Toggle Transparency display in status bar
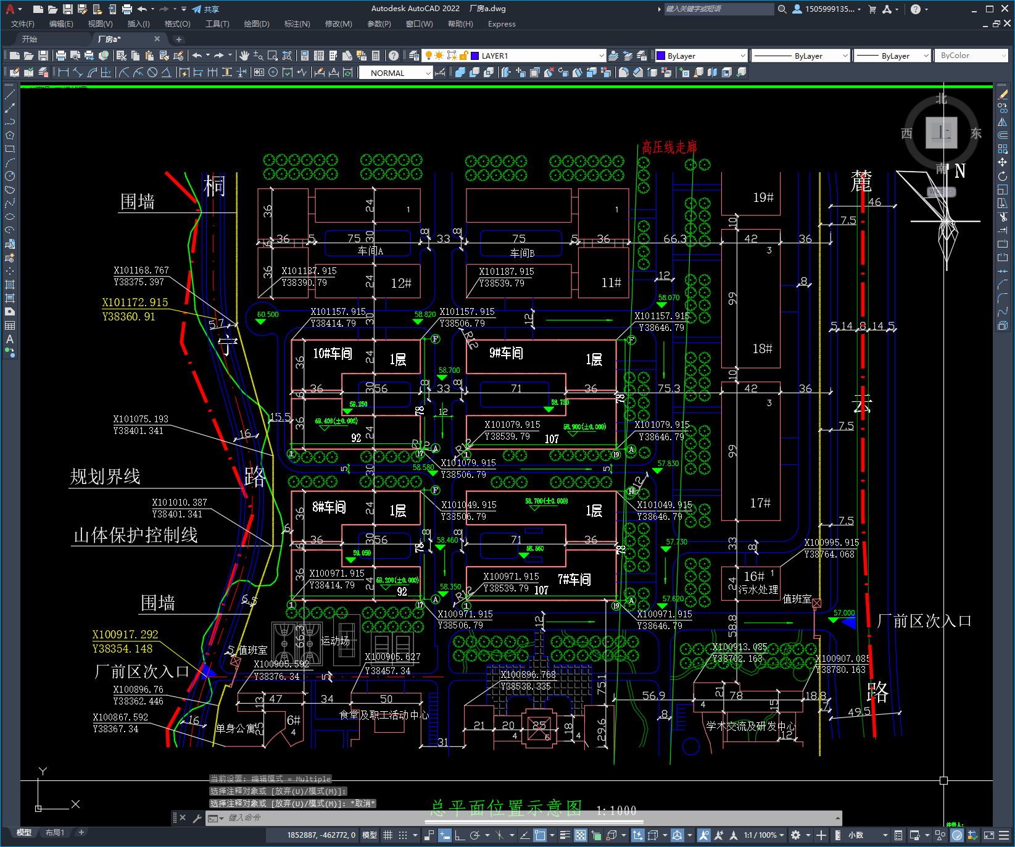The height and width of the screenshot is (847, 1015). point(581,835)
